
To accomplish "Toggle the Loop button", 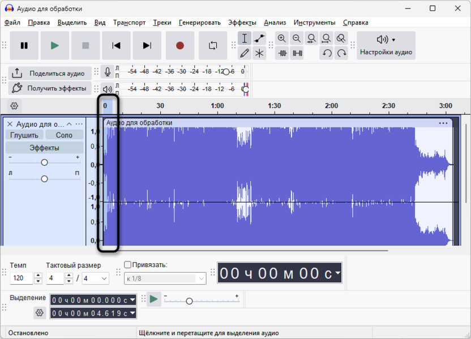I will point(213,46).
